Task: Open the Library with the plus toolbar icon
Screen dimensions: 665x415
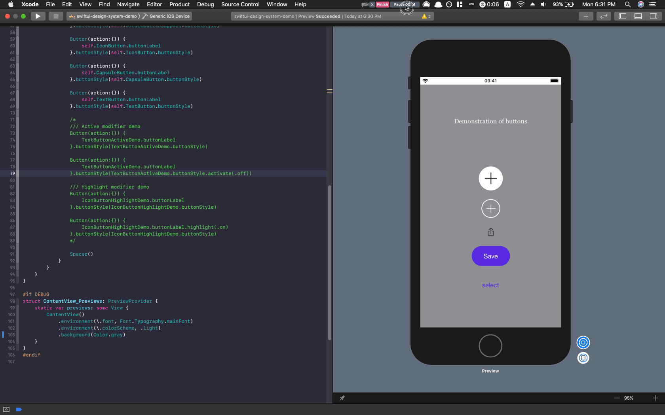Action: click(586, 16)
